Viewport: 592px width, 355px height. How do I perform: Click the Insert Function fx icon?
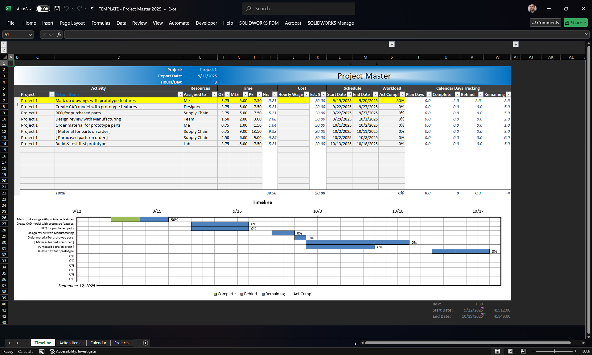coord(59,35)
